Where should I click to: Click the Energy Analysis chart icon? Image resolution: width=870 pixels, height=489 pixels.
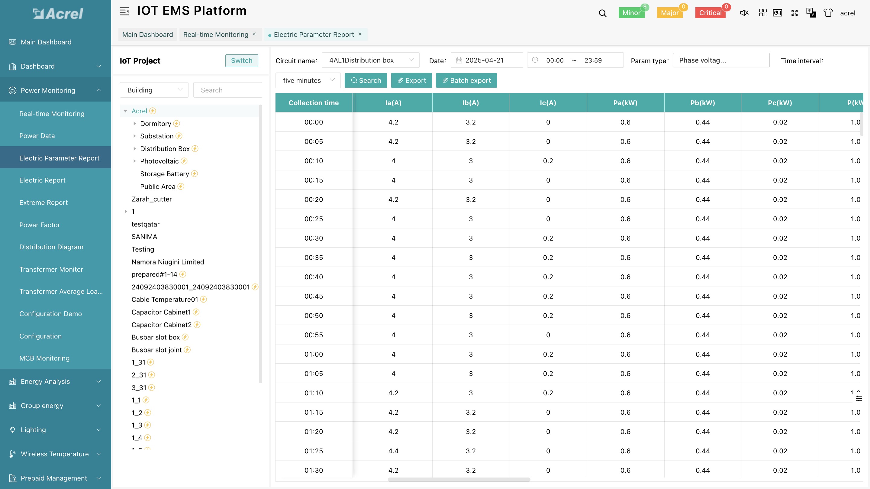tap(12, 381)
